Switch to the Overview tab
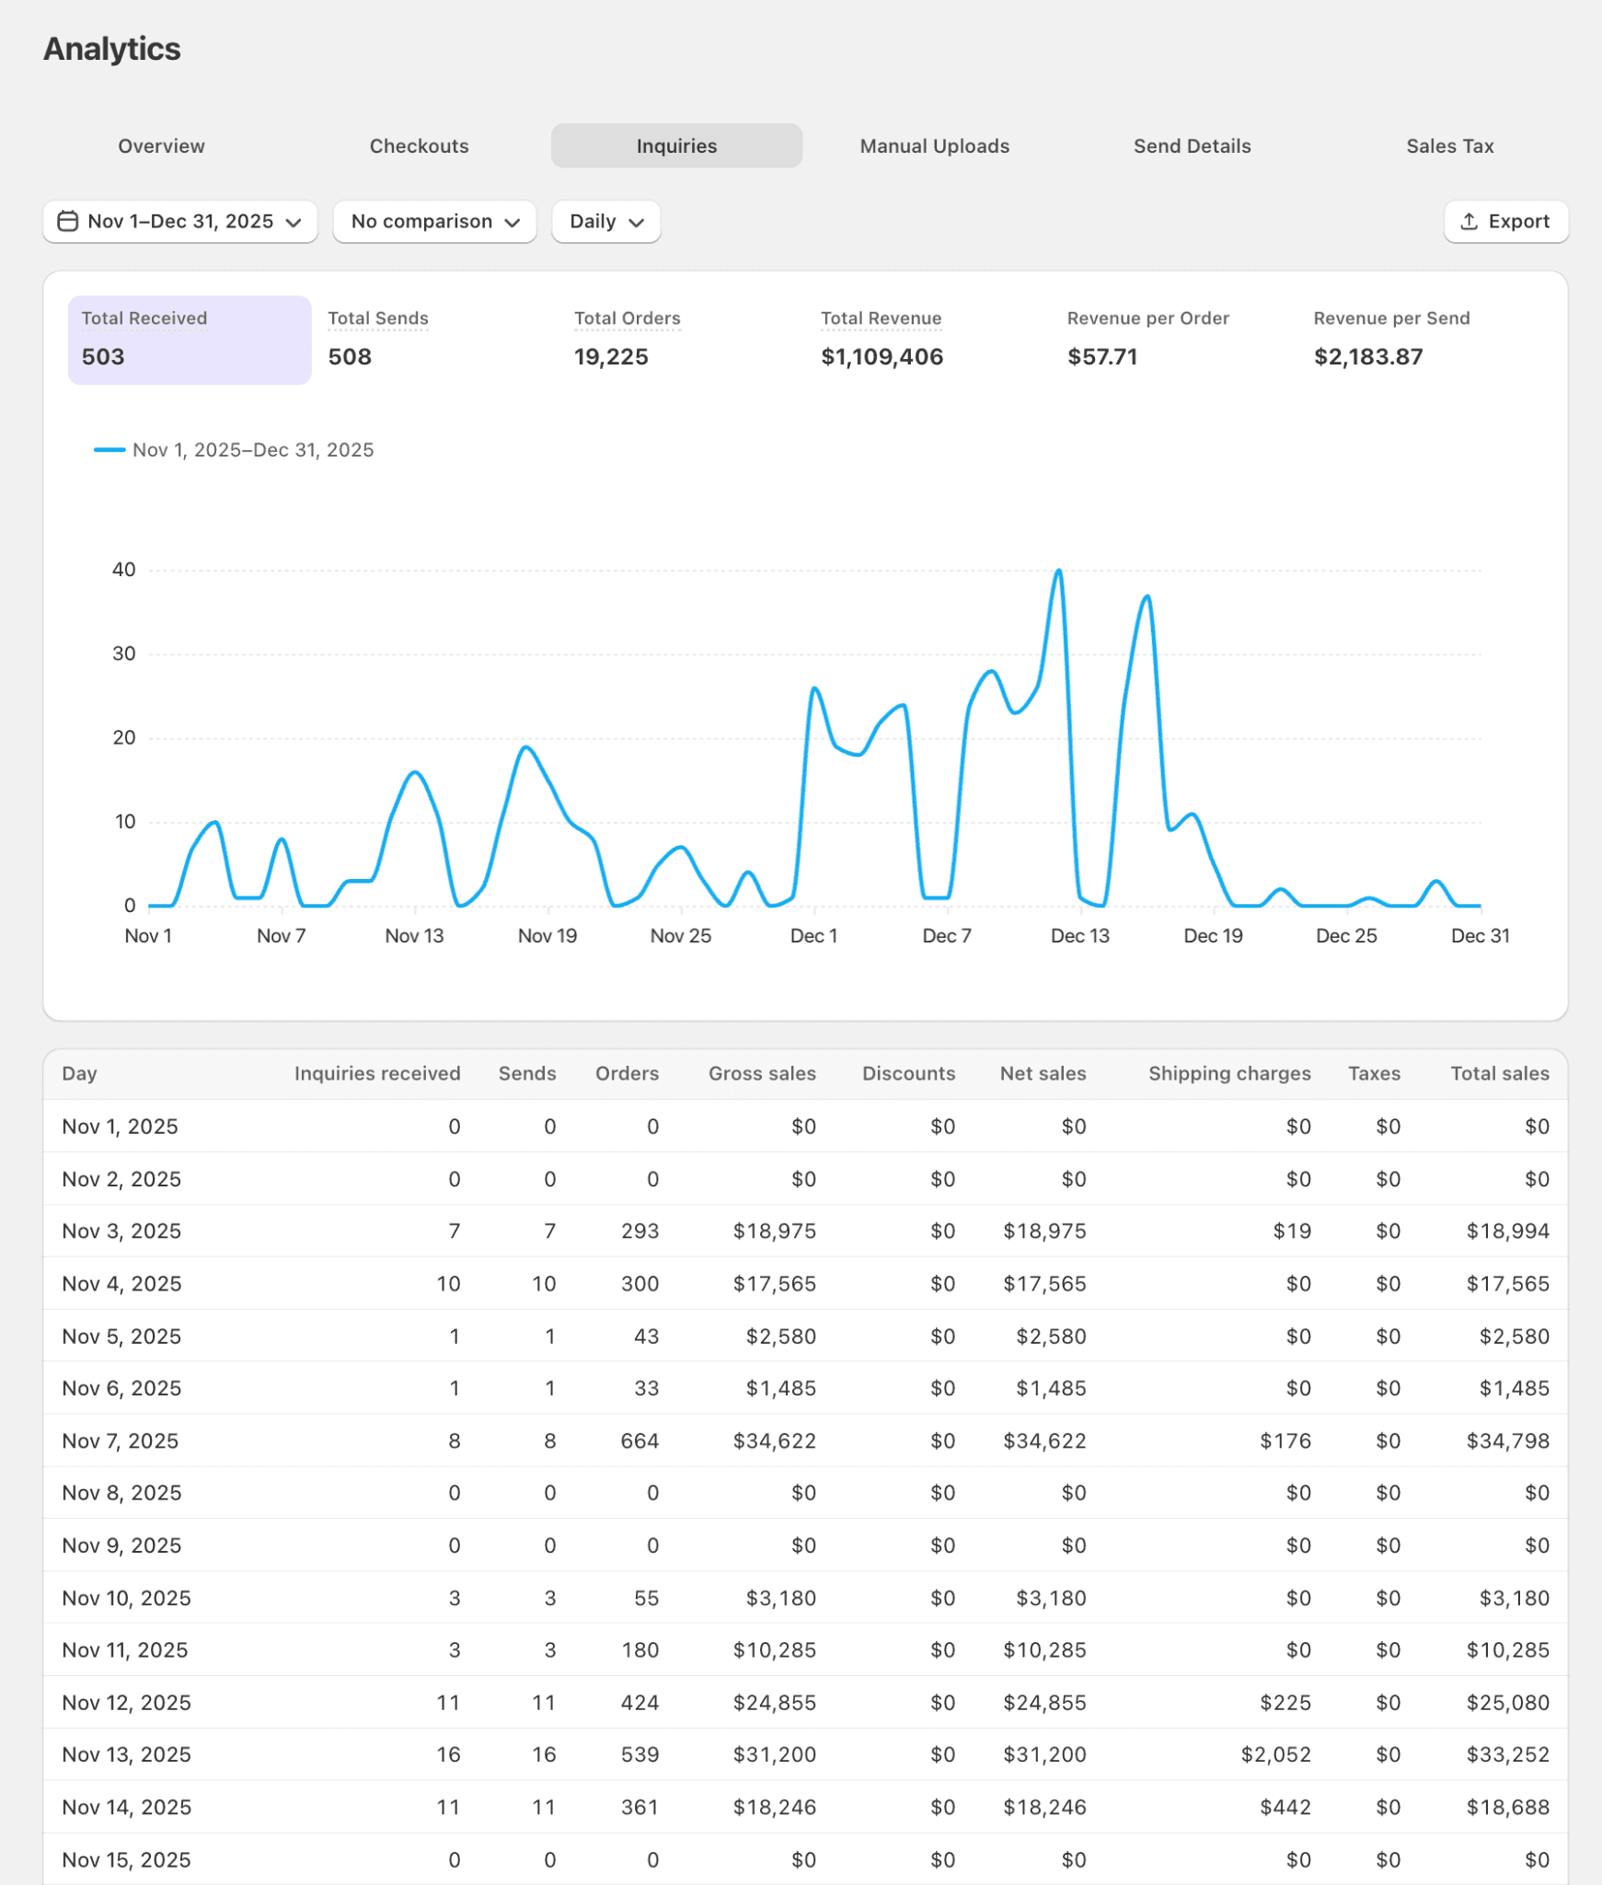 (161, 145)
